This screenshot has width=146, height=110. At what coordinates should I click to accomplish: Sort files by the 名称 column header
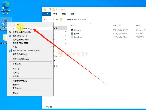pos(73,26)
